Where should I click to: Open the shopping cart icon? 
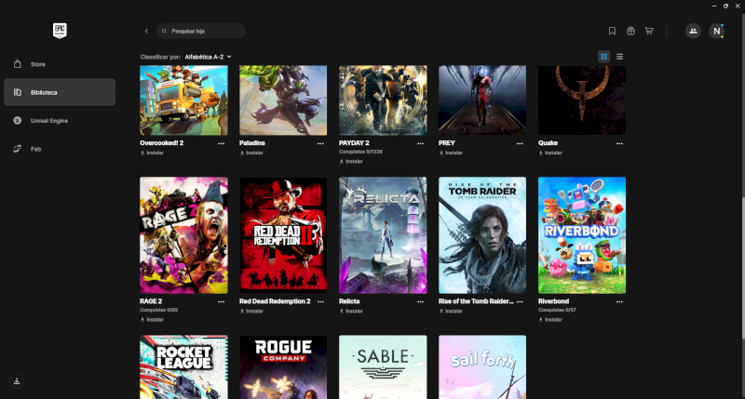[649, 31]
